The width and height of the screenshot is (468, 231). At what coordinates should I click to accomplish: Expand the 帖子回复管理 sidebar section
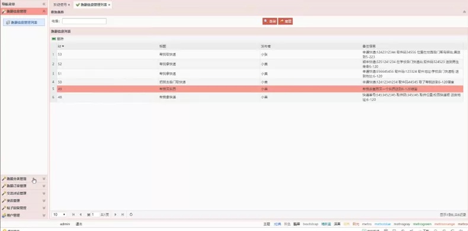click(24, 208)
